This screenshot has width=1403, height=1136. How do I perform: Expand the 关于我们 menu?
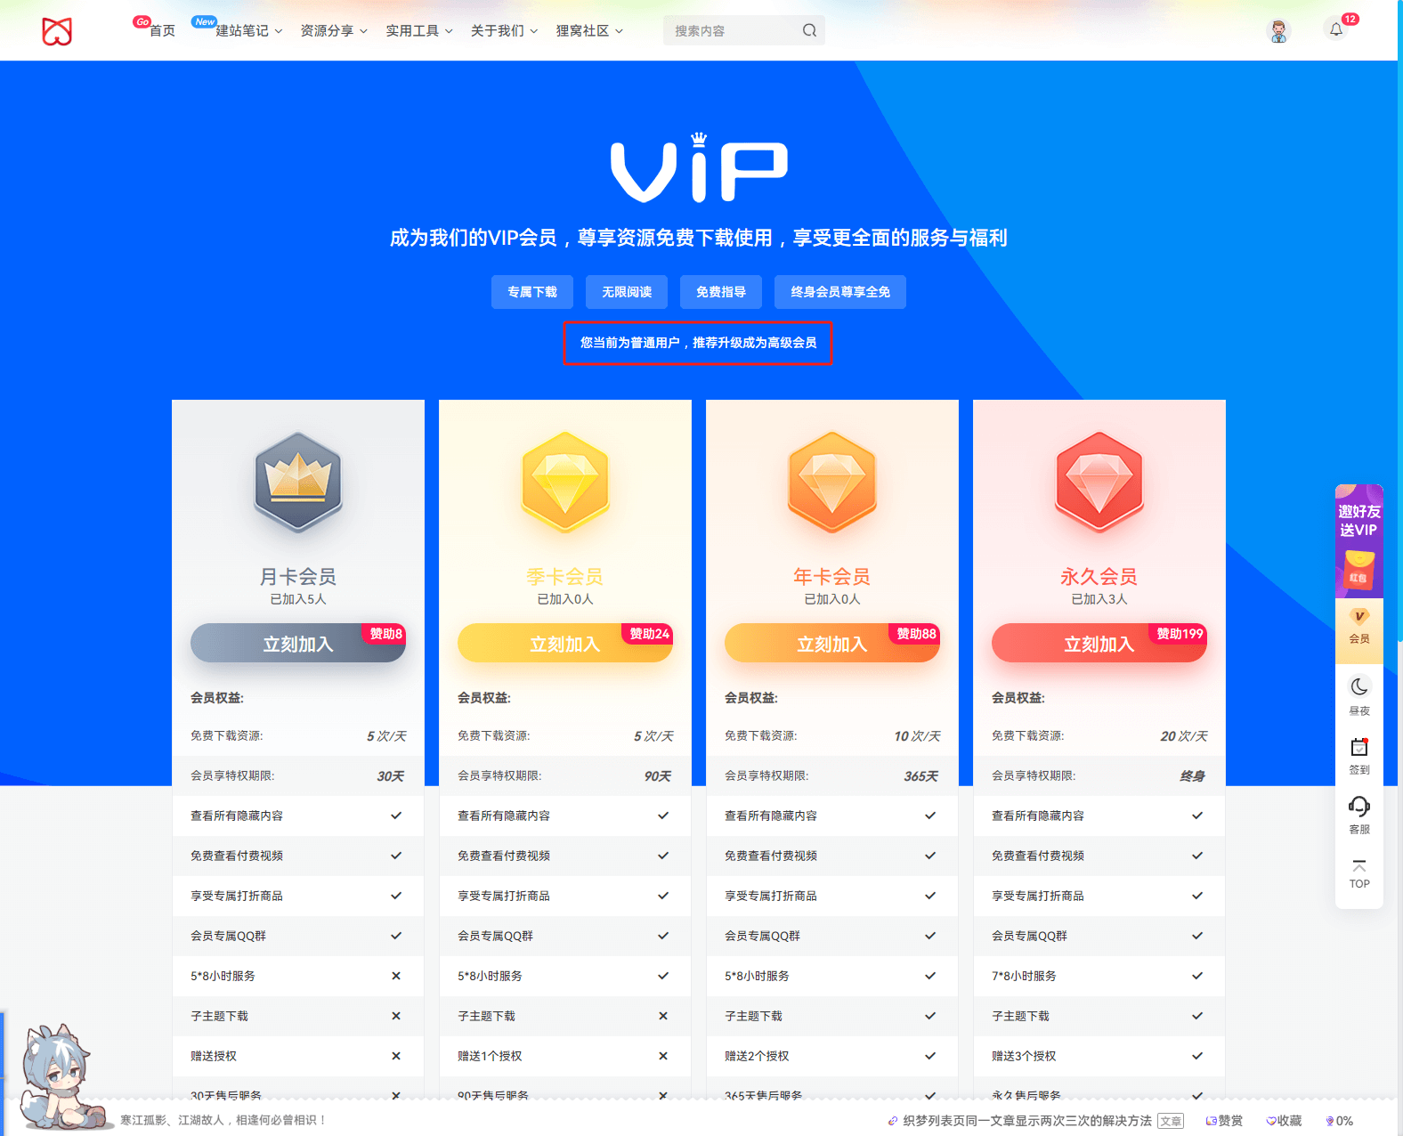(504, 30)
